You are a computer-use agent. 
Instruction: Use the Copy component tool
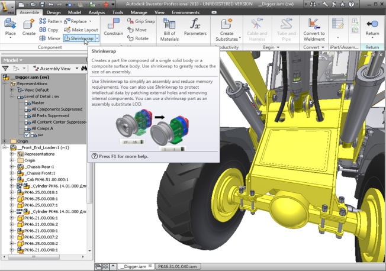point(49,30)
